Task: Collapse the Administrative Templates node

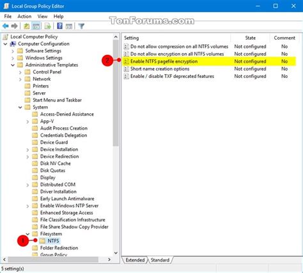Action: click(13, 65)
